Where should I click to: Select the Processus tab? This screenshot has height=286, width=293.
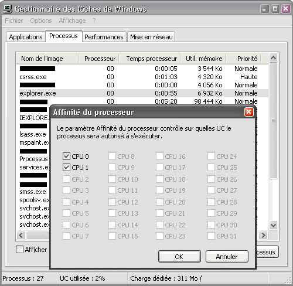(x=63, y=36)
